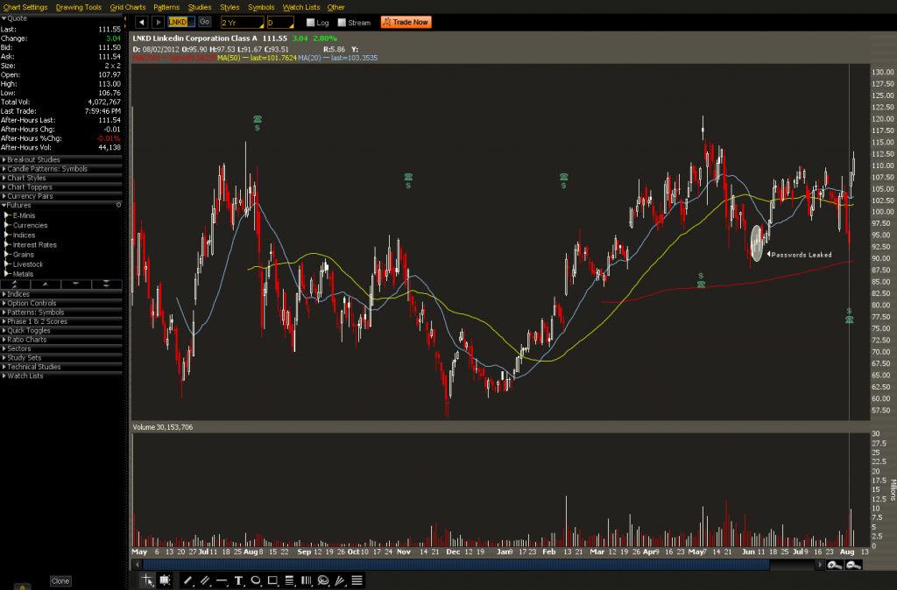Choose the stacked horizontal lines retracement tool
The height and width of the screenshot is (590, 897).
(289, 580)
